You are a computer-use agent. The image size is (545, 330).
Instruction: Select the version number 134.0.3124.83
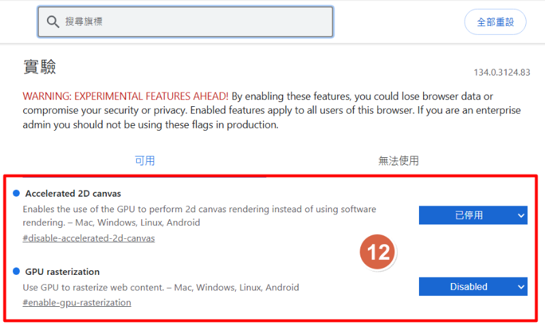[x=501, y=73]
